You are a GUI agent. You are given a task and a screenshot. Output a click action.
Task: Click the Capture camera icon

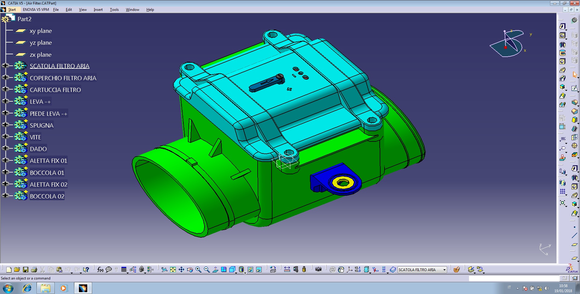(318, 270)
